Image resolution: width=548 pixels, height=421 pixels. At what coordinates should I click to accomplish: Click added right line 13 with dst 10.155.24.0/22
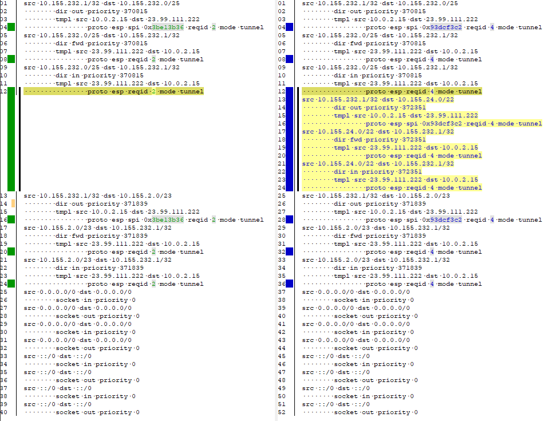click(378, 100)
